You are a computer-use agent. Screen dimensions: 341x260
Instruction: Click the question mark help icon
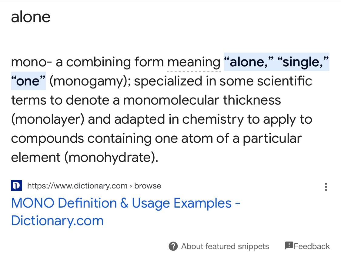point(173,246)
